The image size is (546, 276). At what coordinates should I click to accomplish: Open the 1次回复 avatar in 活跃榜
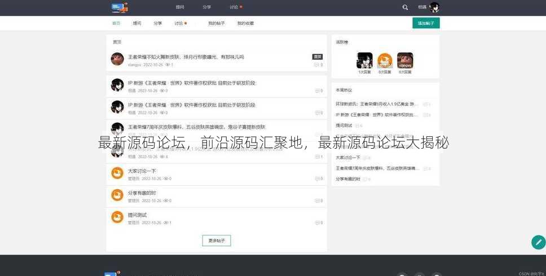pyautogui.click(x=364, y=60)
